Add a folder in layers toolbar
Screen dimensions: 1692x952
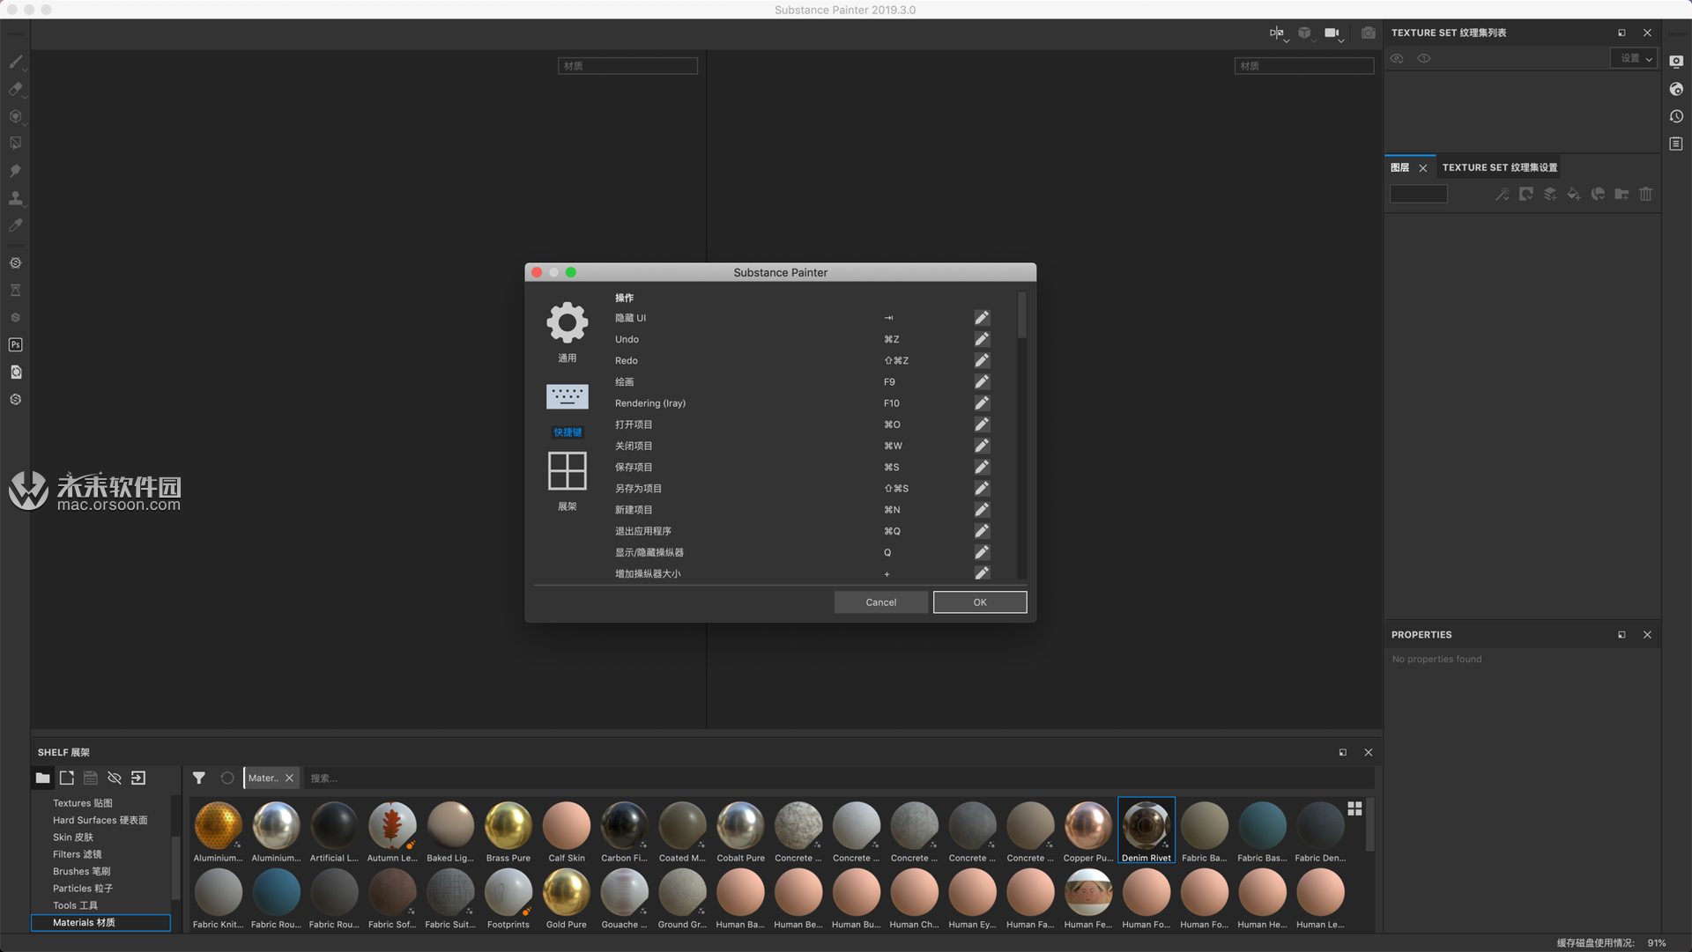coord(1621,194)
